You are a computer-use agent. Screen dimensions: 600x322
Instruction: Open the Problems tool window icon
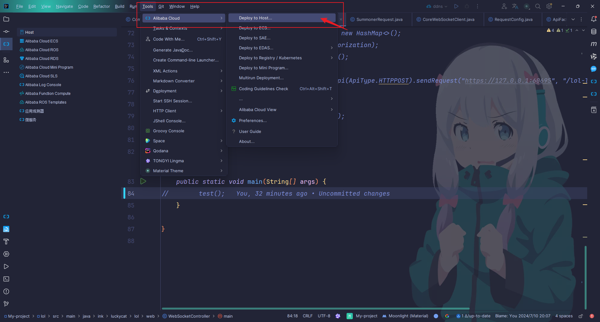point(6,291)
